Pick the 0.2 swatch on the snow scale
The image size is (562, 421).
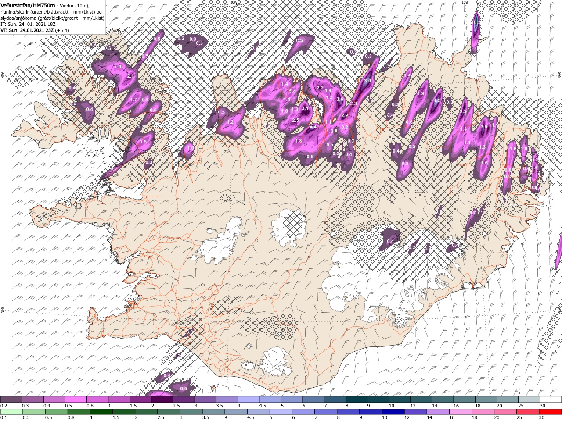[x=11, y=400]
